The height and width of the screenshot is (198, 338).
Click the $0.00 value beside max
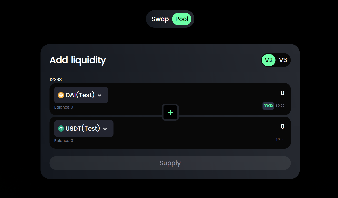280,106
